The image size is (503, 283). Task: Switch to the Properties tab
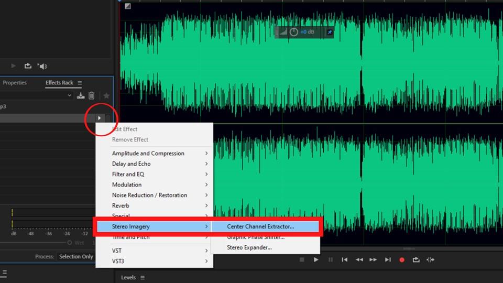pyautogui.click(x=15, y=82)
